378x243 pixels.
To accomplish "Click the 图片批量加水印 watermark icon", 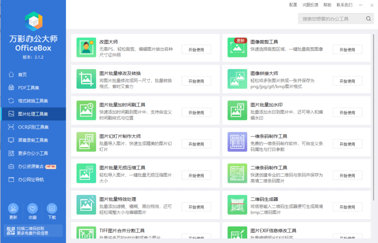I will [x=237, y=110].
